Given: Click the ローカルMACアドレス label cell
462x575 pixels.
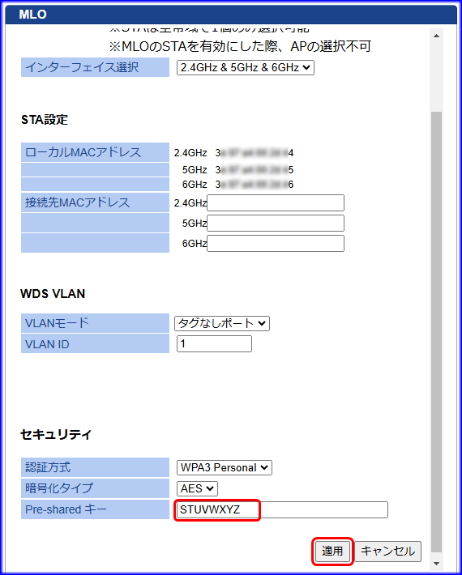Looking at the screenshot, I should [95, 152].
